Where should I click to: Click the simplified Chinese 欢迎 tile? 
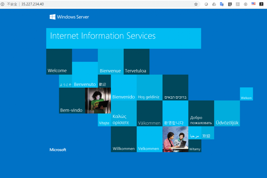(x=208, y=133)
